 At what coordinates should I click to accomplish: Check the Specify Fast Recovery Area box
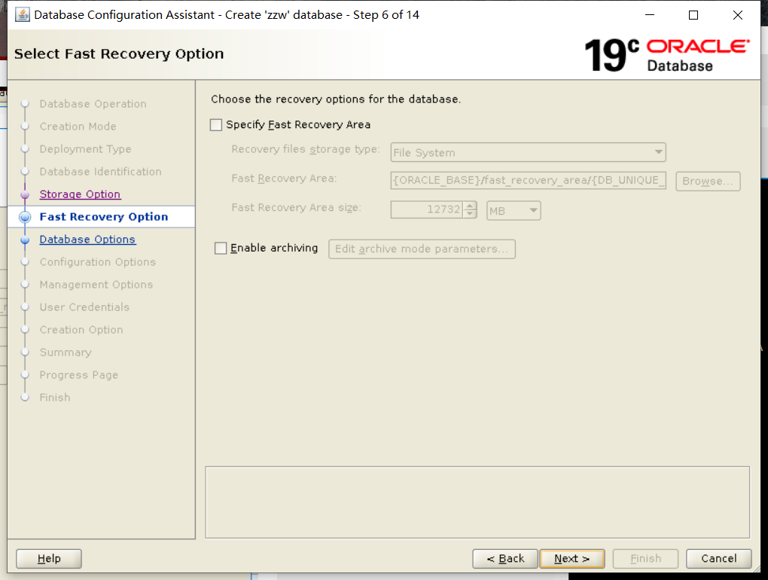pos(216,125)
